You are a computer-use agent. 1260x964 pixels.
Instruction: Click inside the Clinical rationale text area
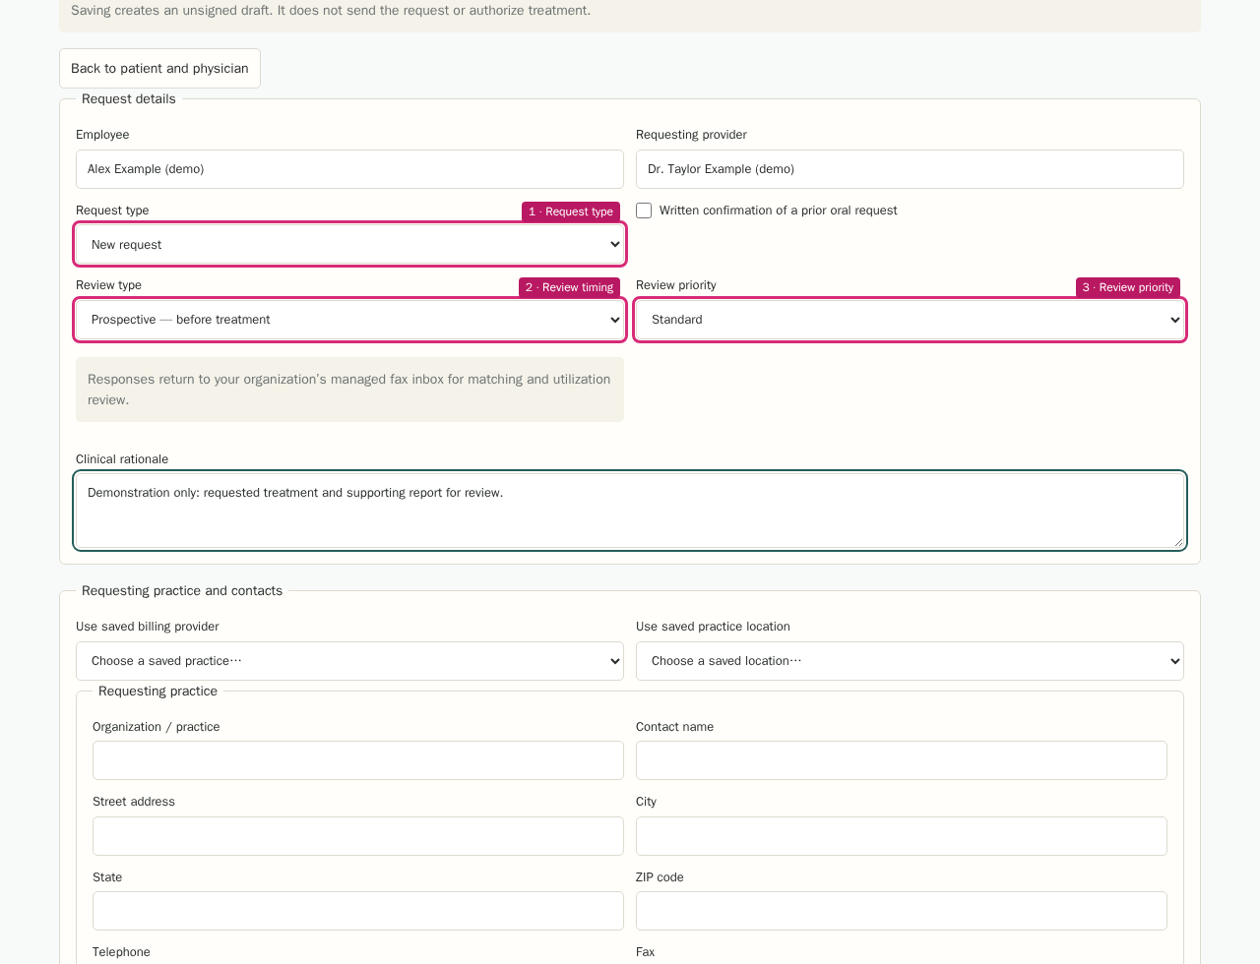(x=630, y=511)
